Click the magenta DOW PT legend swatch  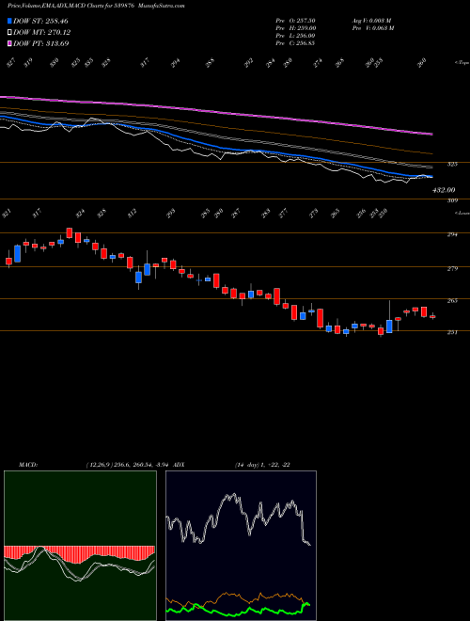[x=9, y=43]
